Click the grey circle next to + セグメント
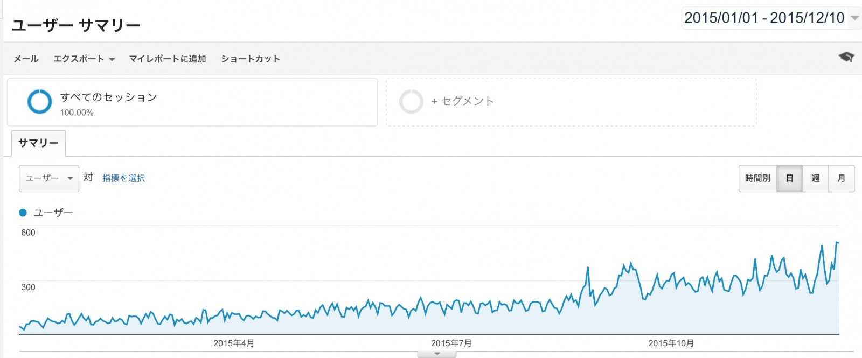The width and height of the screenshot is (862, 358). coord(411,102)
